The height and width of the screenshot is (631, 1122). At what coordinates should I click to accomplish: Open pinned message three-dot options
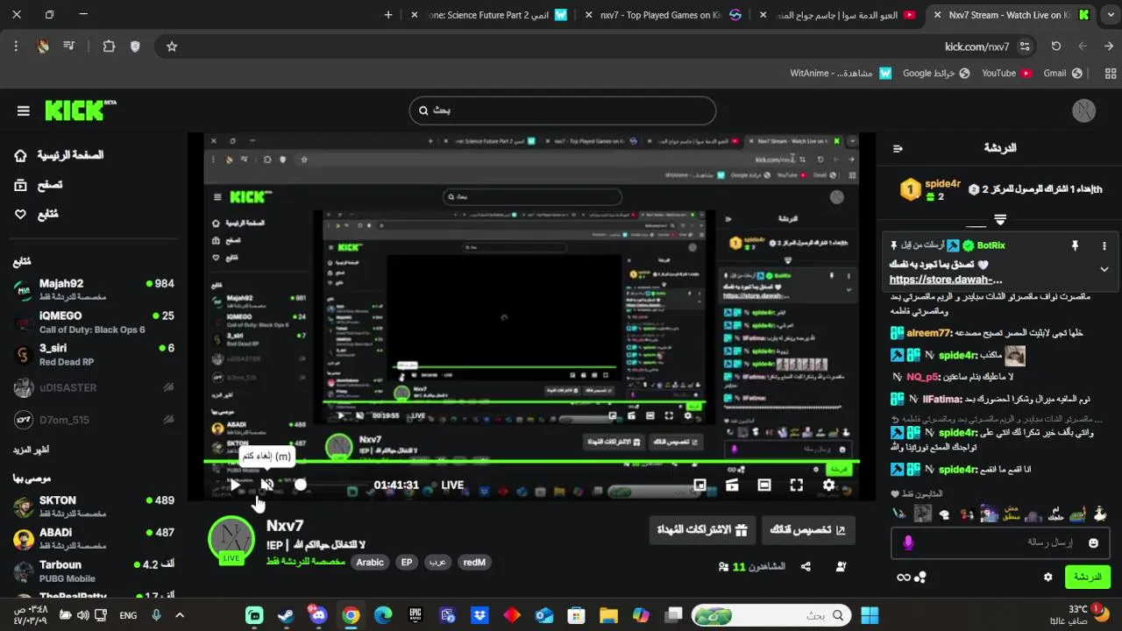point(1104,246)
